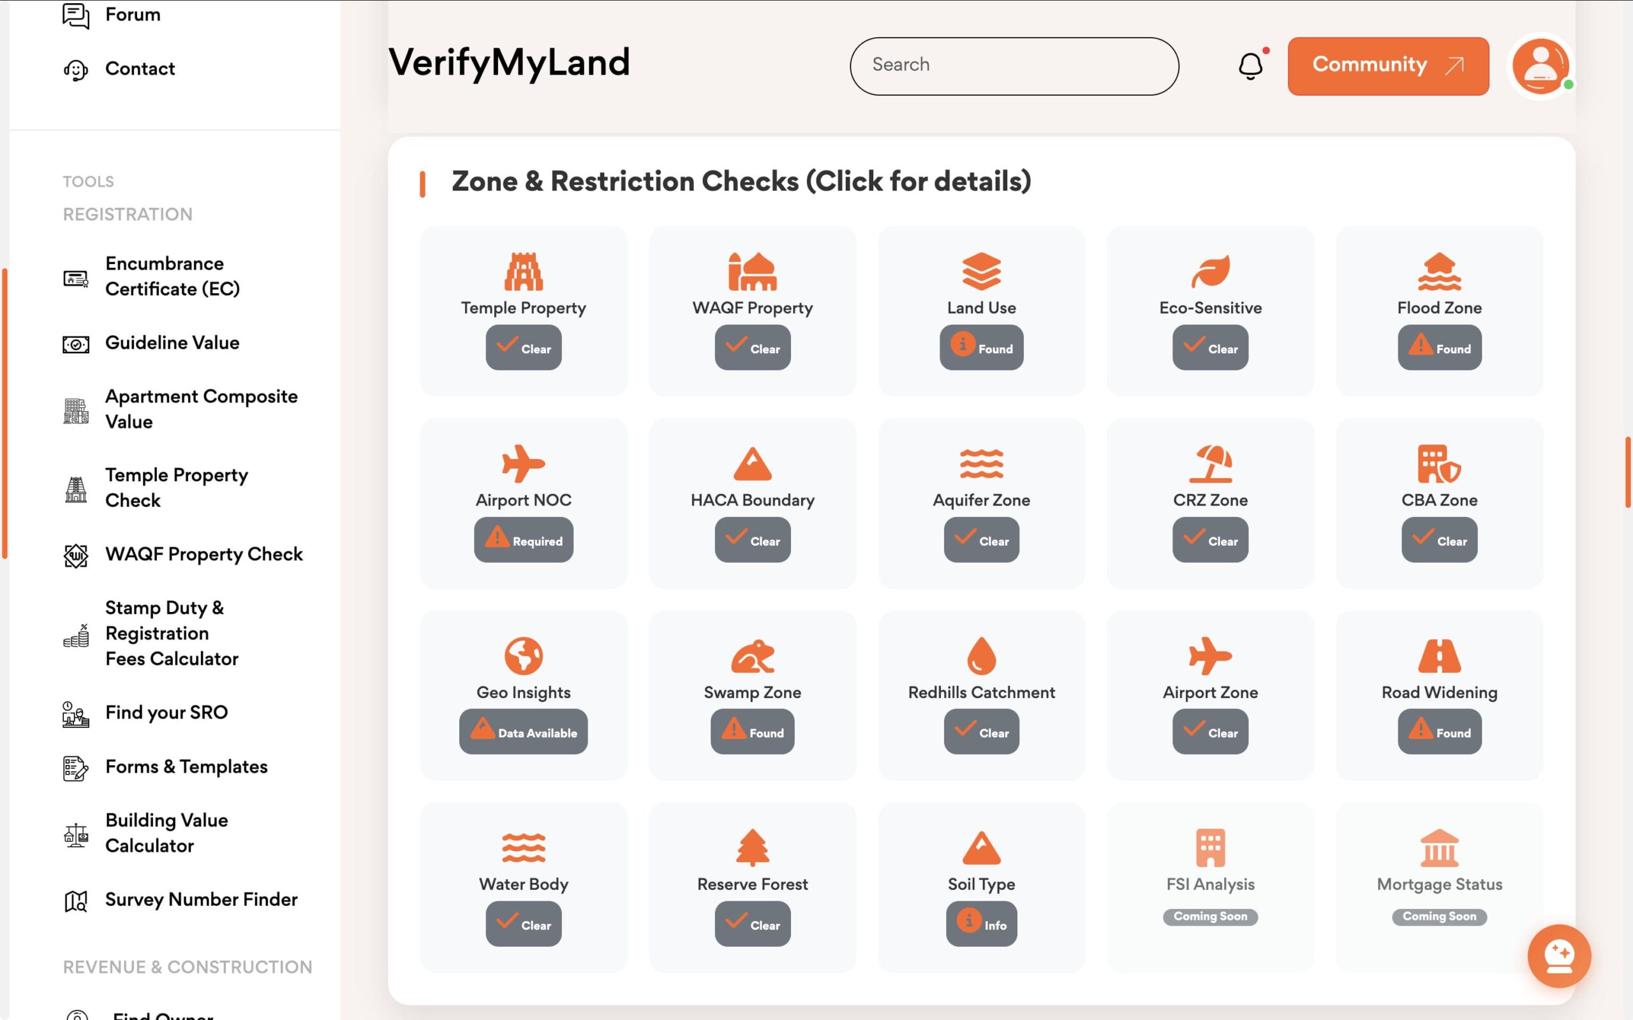Go to Survey Number Finder tool

coord(201,900)
